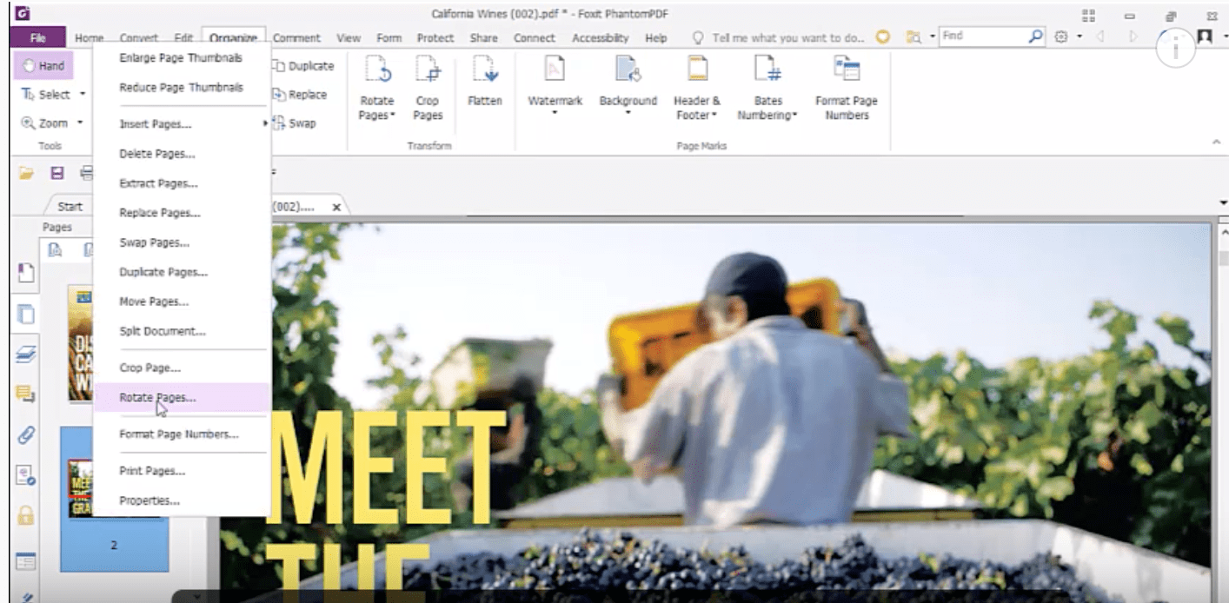Image resolution: width=1229 pixels, height=603 pixels.
Task: Open the Attachments panel icon
Action: tap(25, 434)
